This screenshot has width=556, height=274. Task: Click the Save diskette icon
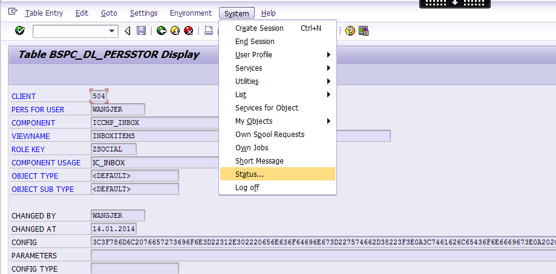pyautogui.click(x=141, y=31)
